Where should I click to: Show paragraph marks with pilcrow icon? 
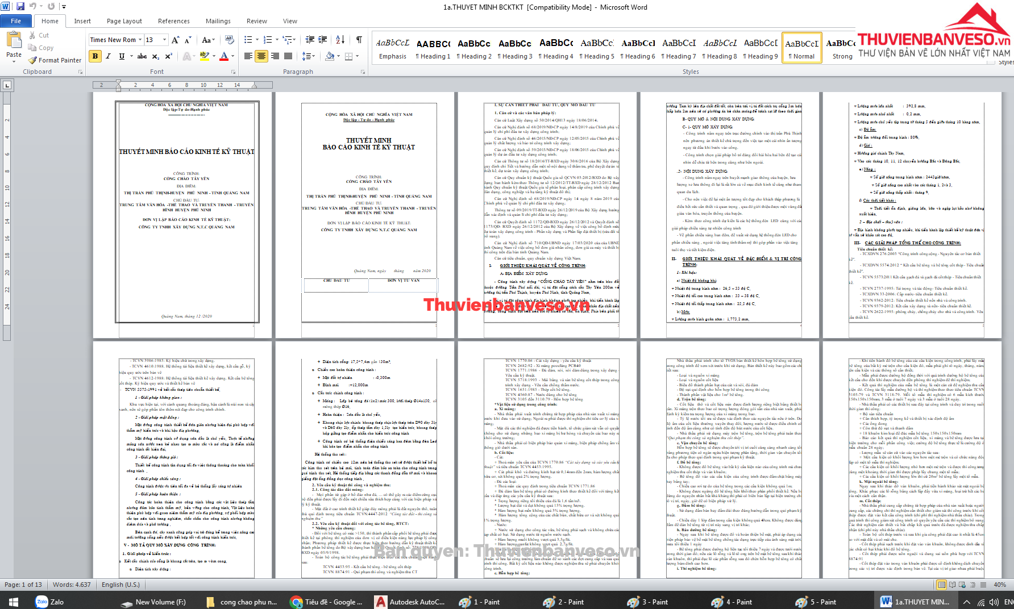tap(359, 40)
